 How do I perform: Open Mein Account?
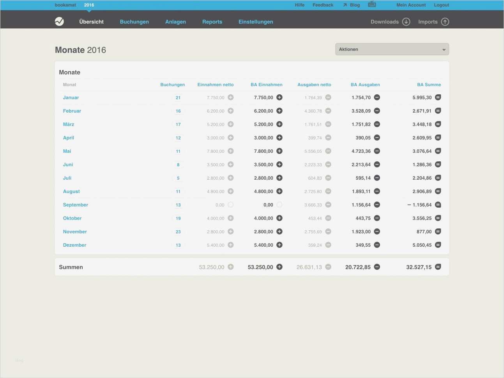tap(411, 5)
